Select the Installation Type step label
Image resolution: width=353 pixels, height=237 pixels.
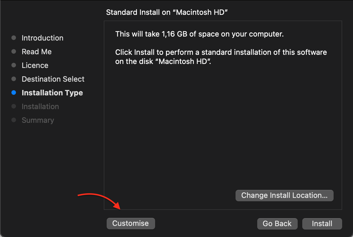[52, 93]
